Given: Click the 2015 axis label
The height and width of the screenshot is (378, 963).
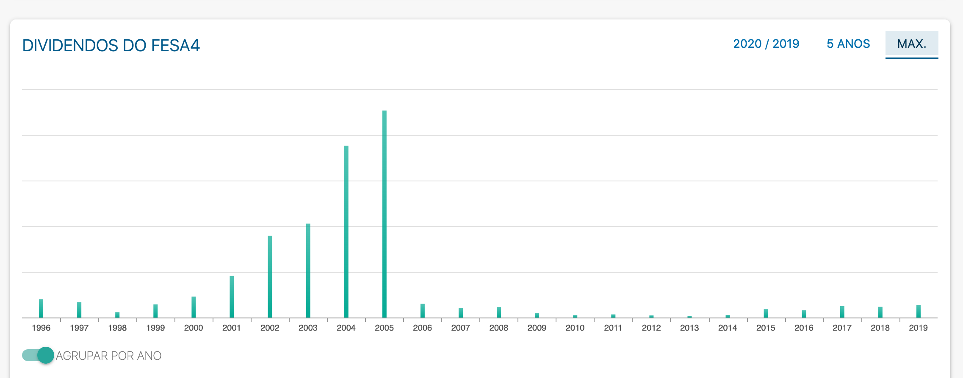Looking at the screenshot, I should (766, 328).
